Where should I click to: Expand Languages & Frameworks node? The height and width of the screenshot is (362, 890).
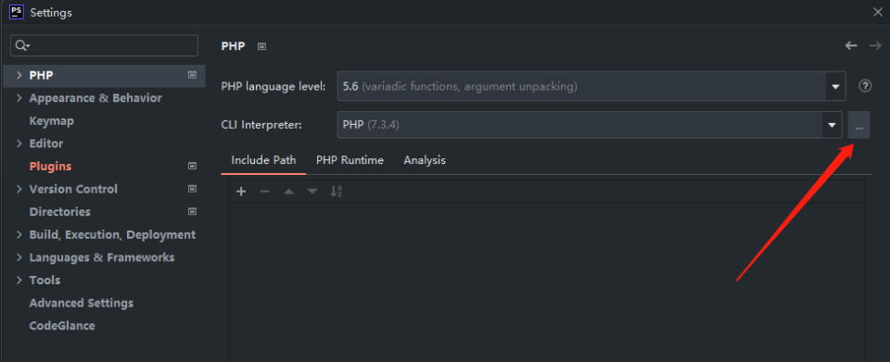click(19, 257)
